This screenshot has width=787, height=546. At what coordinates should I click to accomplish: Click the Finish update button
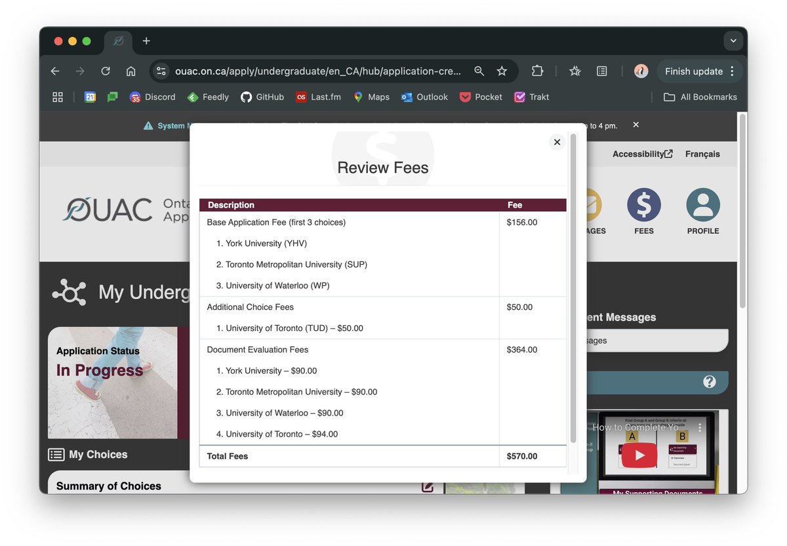[700, 71]
